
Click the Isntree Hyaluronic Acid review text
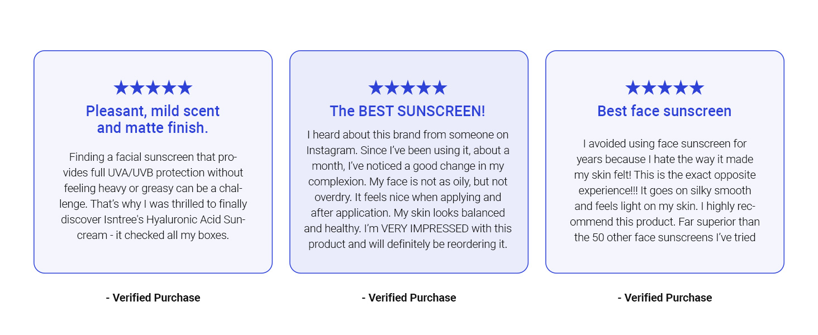153,196
